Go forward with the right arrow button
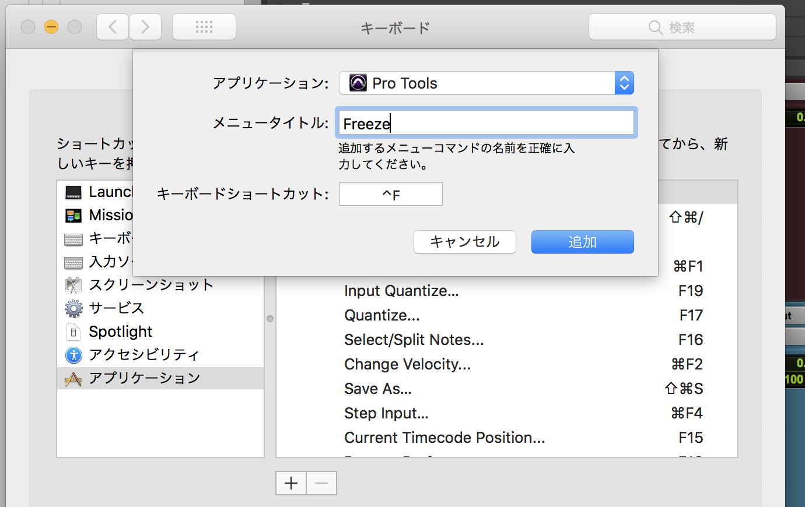The width and height of the screenshot is (805, 507). [145, 27]
